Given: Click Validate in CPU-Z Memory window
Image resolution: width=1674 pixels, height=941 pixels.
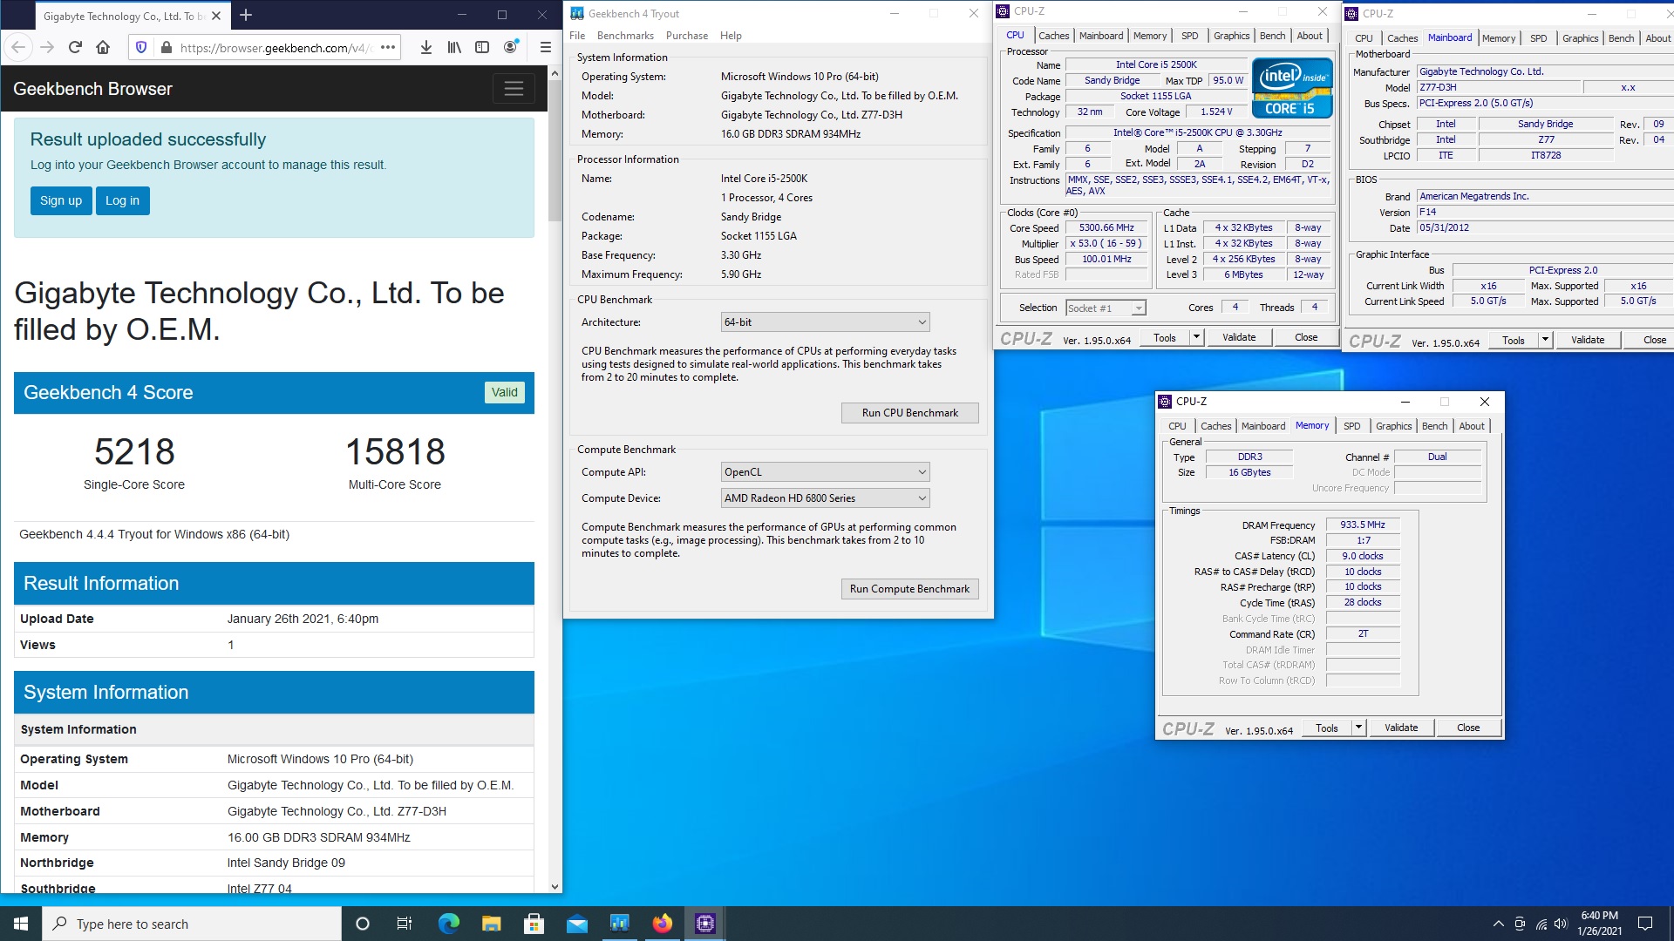Looking at the screenshot, I should coord(1400,728).
